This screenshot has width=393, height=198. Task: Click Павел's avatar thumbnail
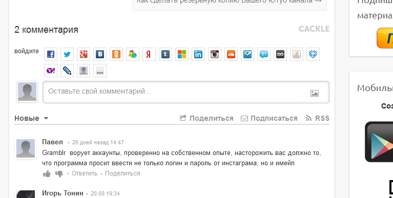click(x=26, y=148)
